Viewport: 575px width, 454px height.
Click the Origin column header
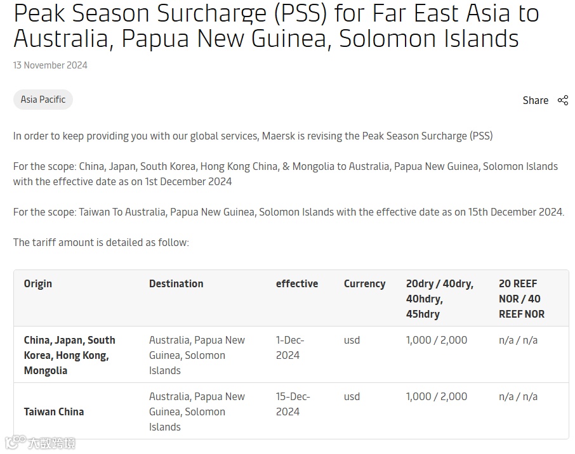point(38,284)
